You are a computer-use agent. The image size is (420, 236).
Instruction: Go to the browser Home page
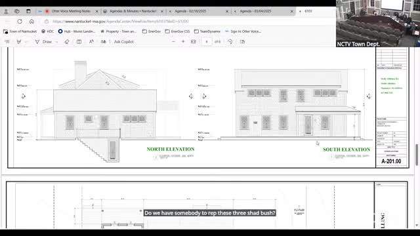coord(31,22)
